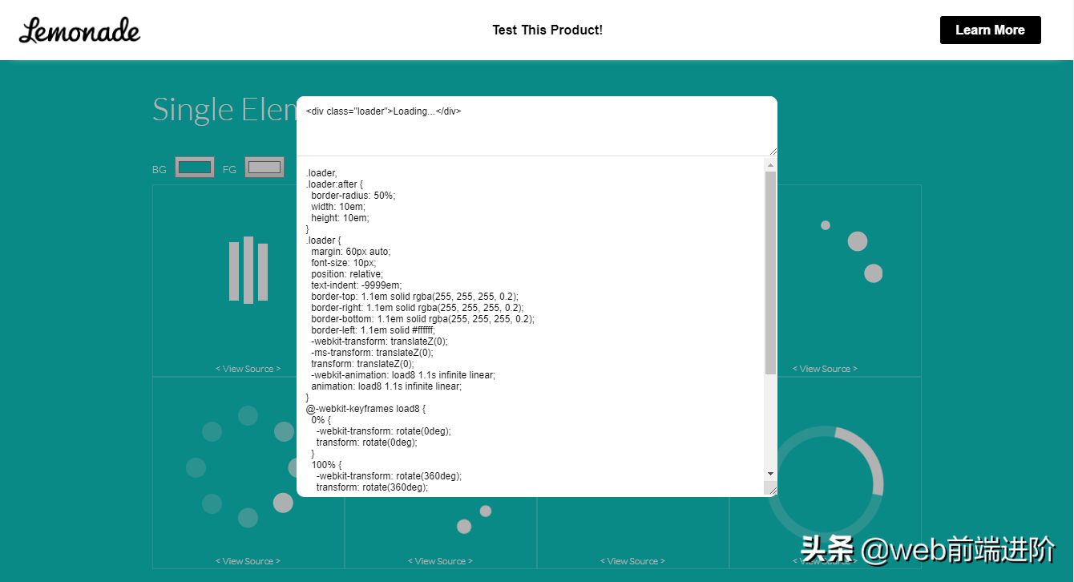Open the FG color swatch
Image resolution: width=1074 pixels, height=582 pixels.
[x=264, y=167]
